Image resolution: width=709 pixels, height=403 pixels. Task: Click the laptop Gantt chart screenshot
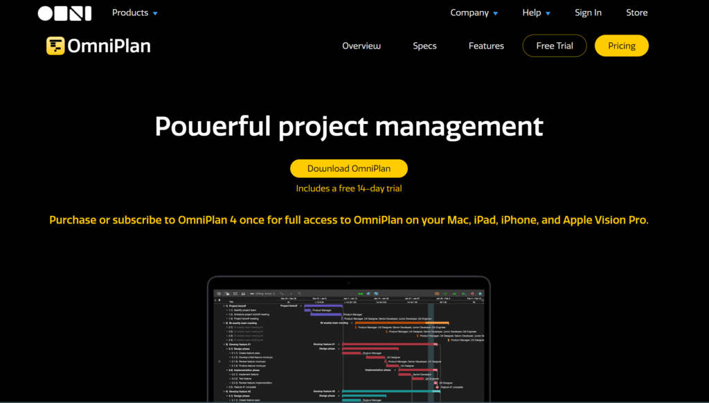coord(349,339)
